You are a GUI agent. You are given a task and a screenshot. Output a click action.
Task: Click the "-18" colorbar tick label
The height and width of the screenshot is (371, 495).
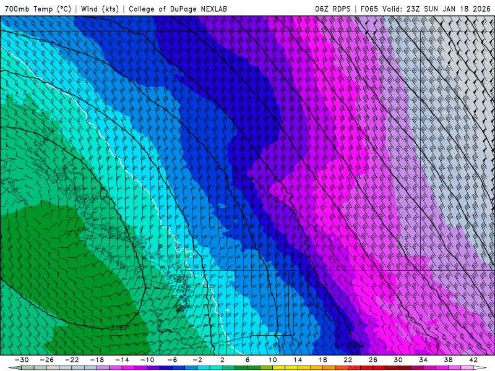(97, 360)
